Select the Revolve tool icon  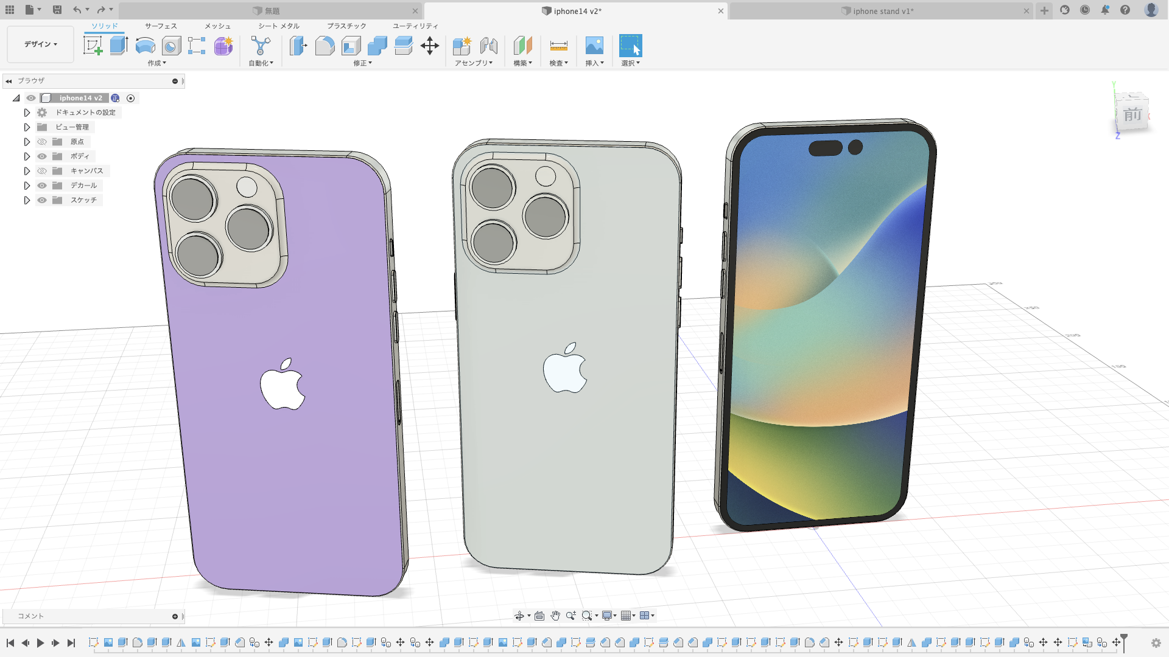click(x=145, y=46)
